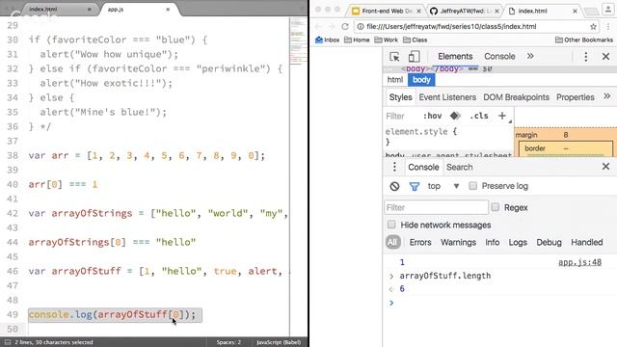This screenshot has width=617, height=347.
Task: Reload the page in Chrome
Action: click(345, 26)
